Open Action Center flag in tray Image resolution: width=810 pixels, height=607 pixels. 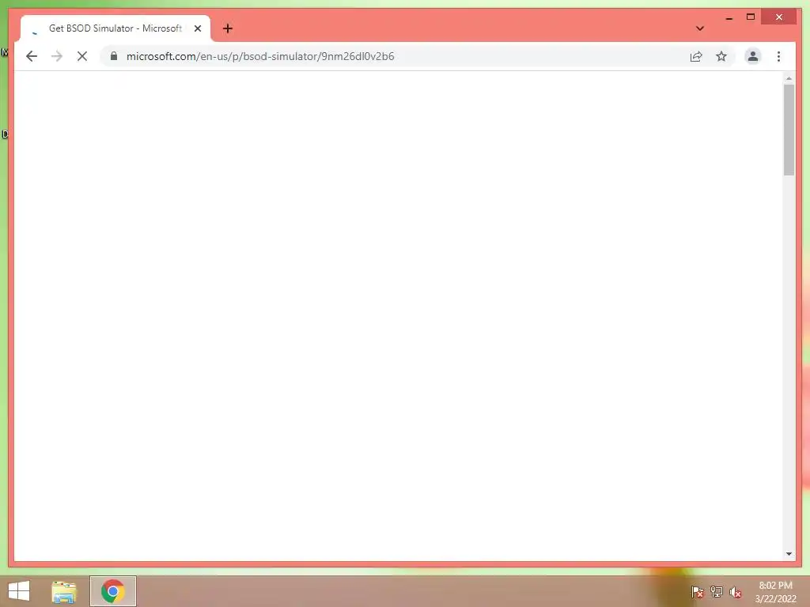pos(697,592)
